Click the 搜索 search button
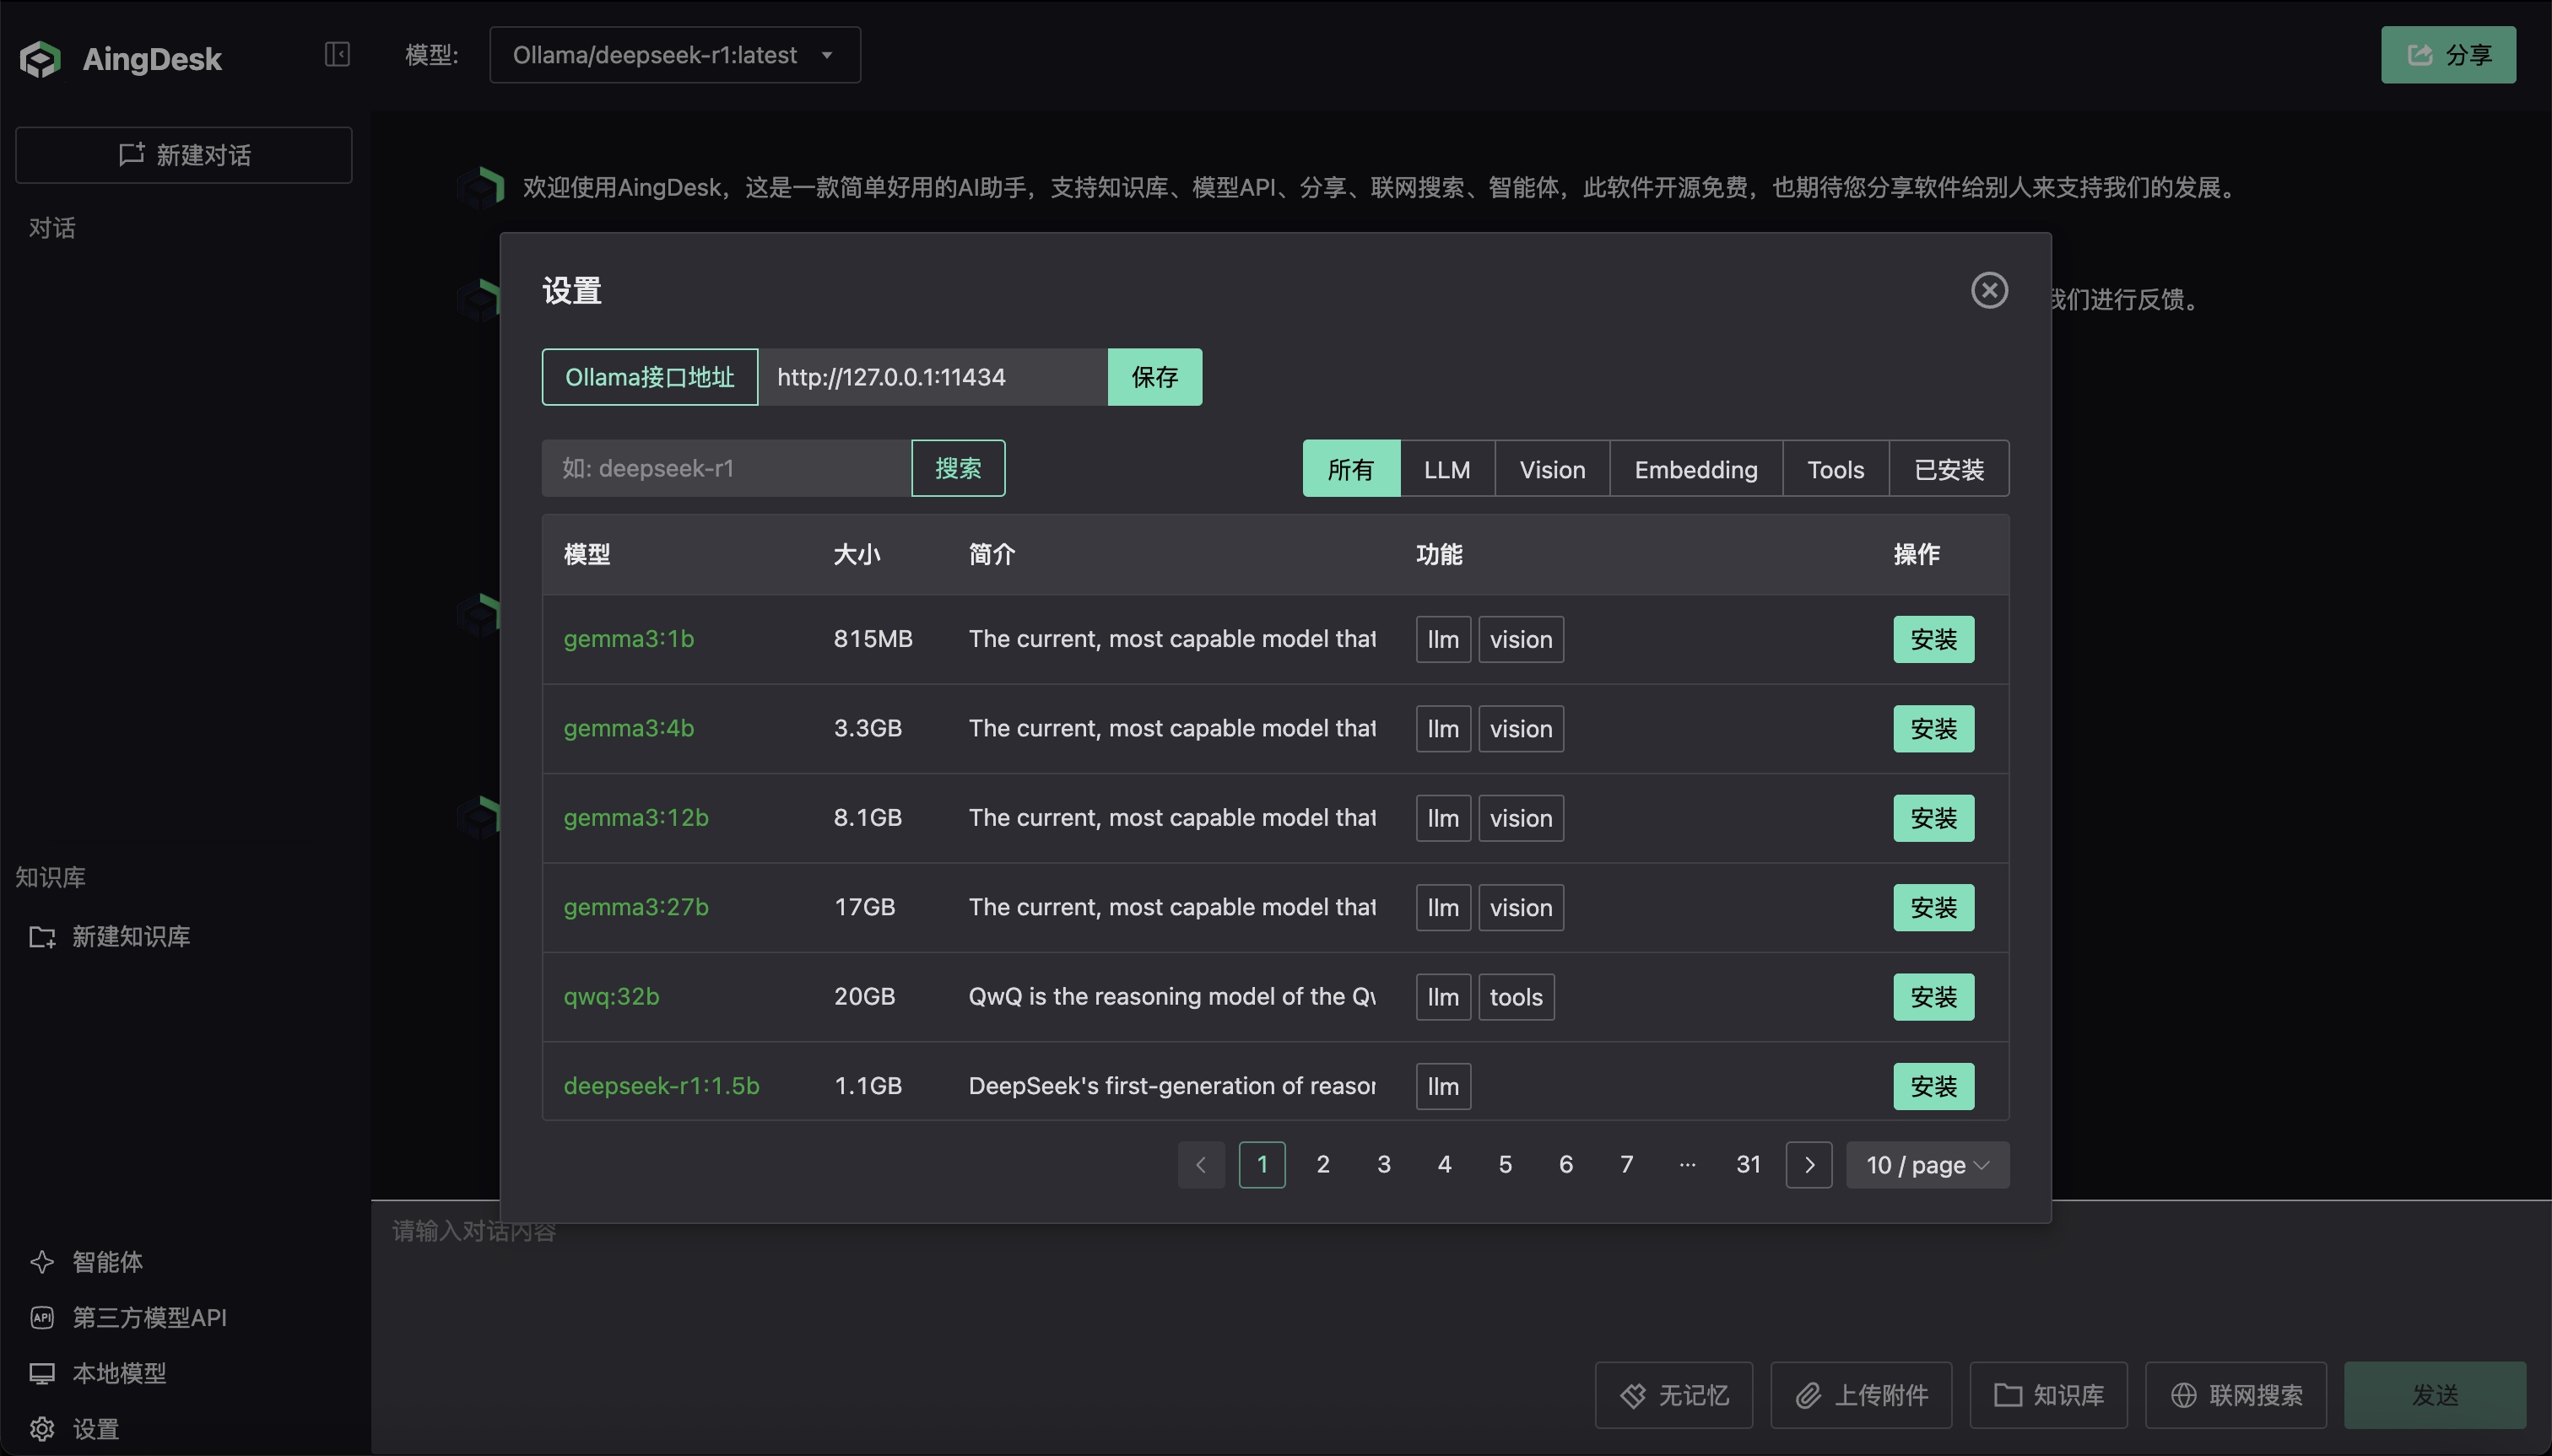The image size is (2552, 1456). (957, 468)
